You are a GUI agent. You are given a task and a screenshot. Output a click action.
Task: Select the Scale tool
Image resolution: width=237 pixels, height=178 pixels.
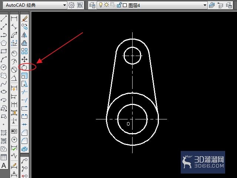24,76
